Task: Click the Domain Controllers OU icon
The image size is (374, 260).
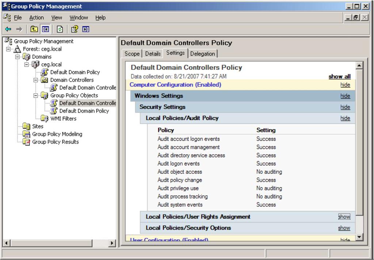Action: coord(44,80)
